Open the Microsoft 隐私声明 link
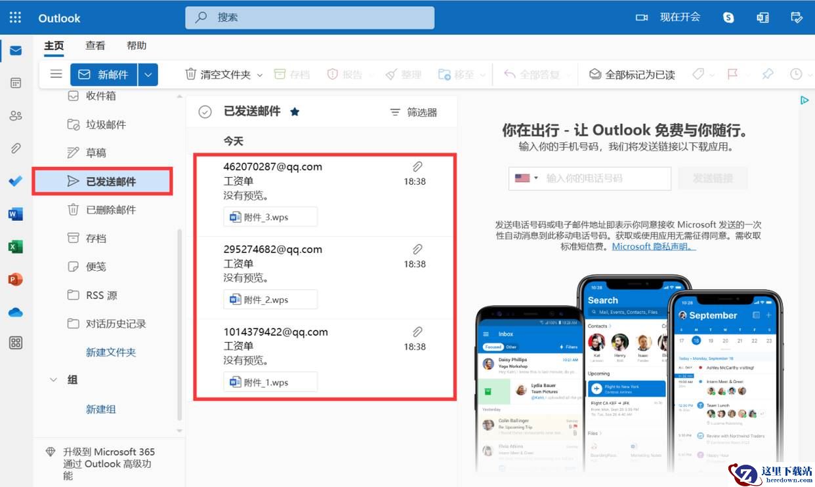 click(654, 246)
